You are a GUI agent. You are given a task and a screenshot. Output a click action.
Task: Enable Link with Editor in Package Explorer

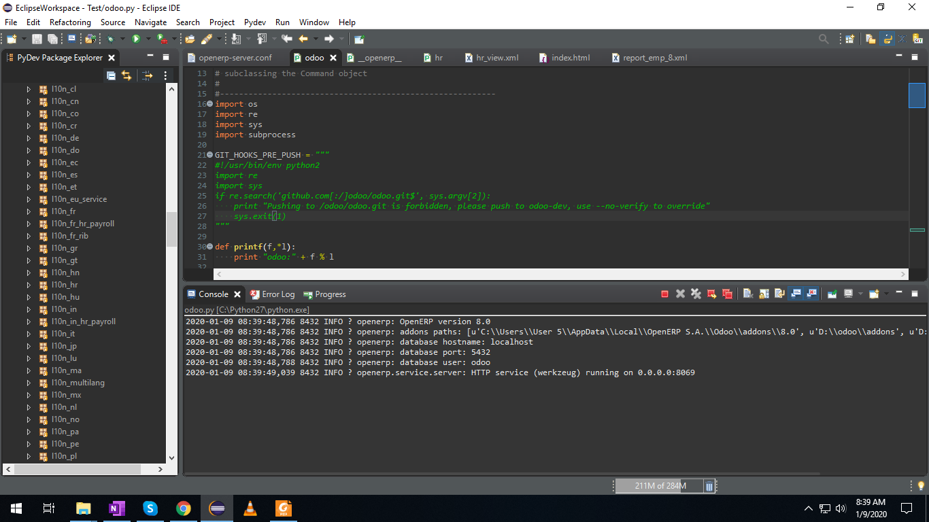click(127, 76)
